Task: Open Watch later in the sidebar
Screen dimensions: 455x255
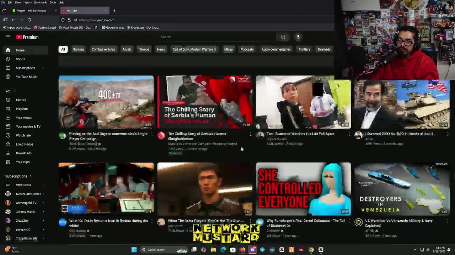Action: (x=24, y=135)
